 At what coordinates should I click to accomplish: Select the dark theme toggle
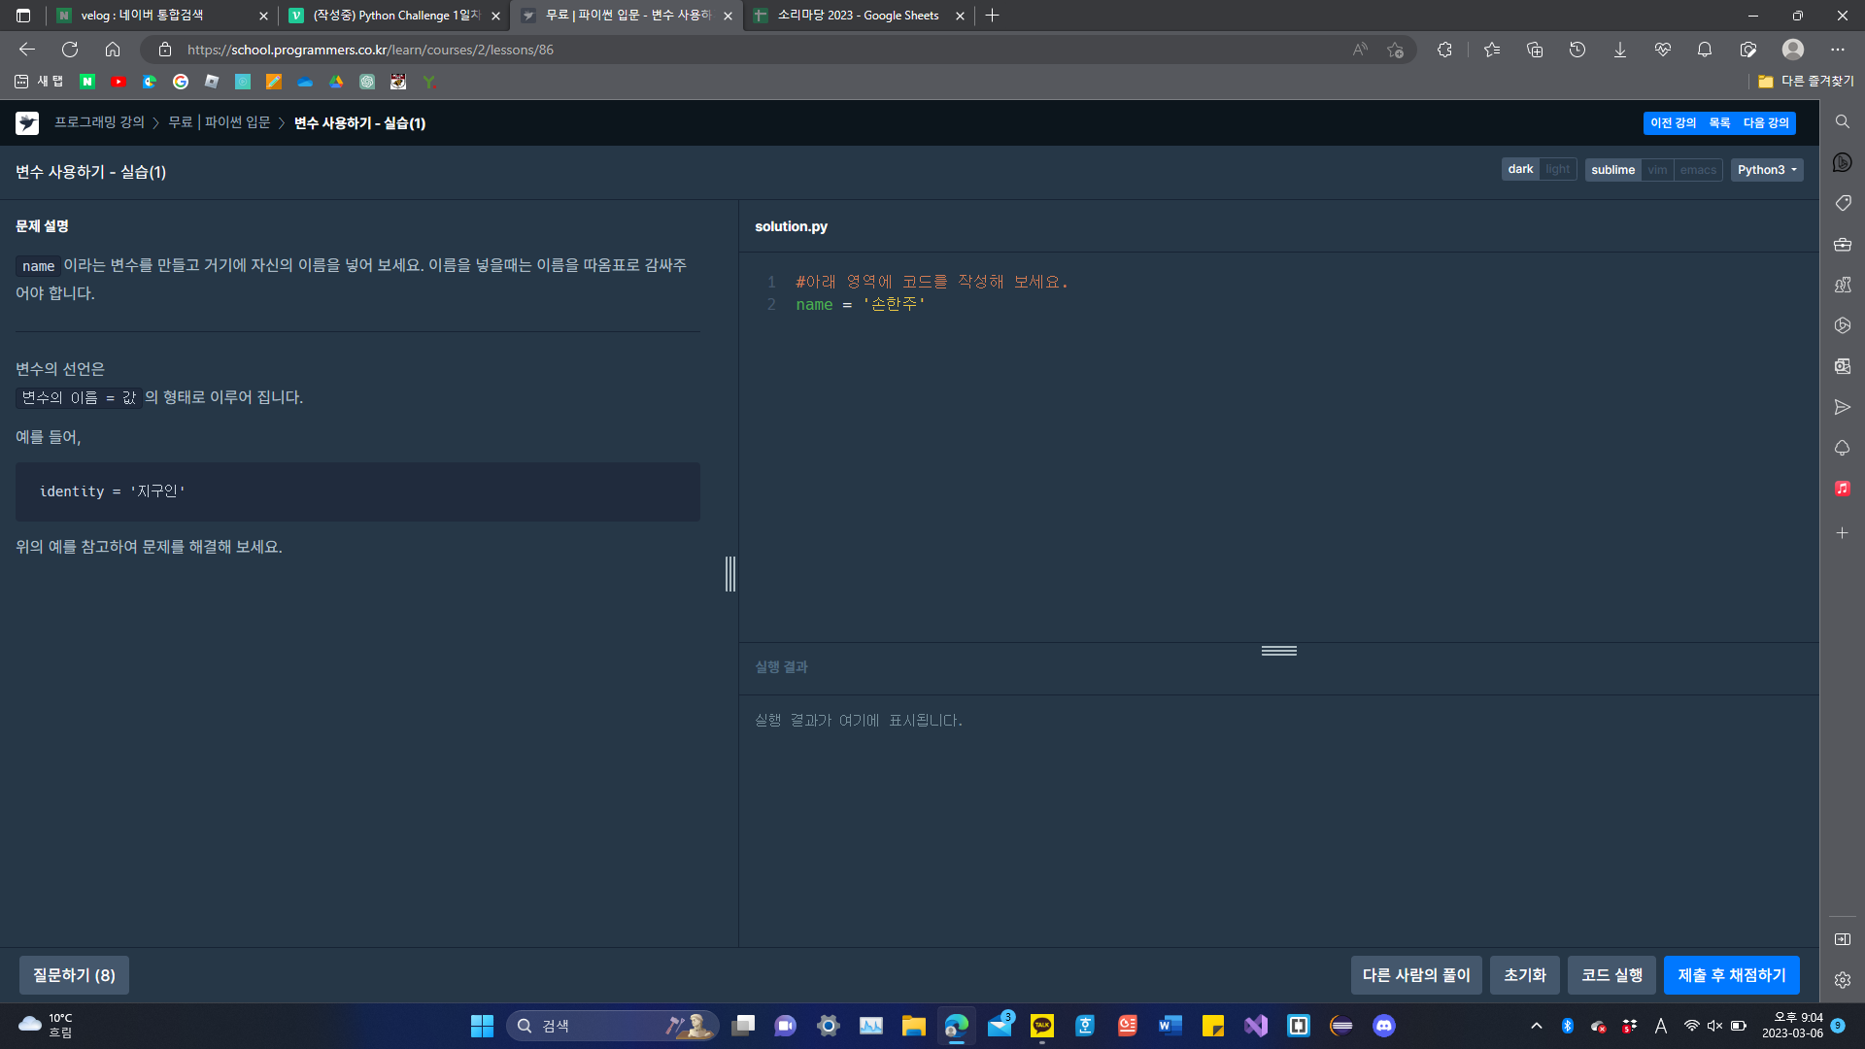pos(1520,170)
